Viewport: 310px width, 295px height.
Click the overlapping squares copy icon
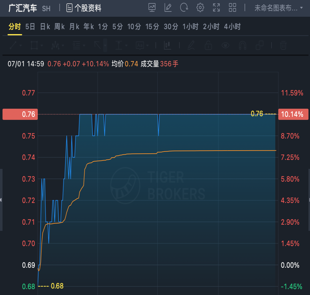pos(259,46)
